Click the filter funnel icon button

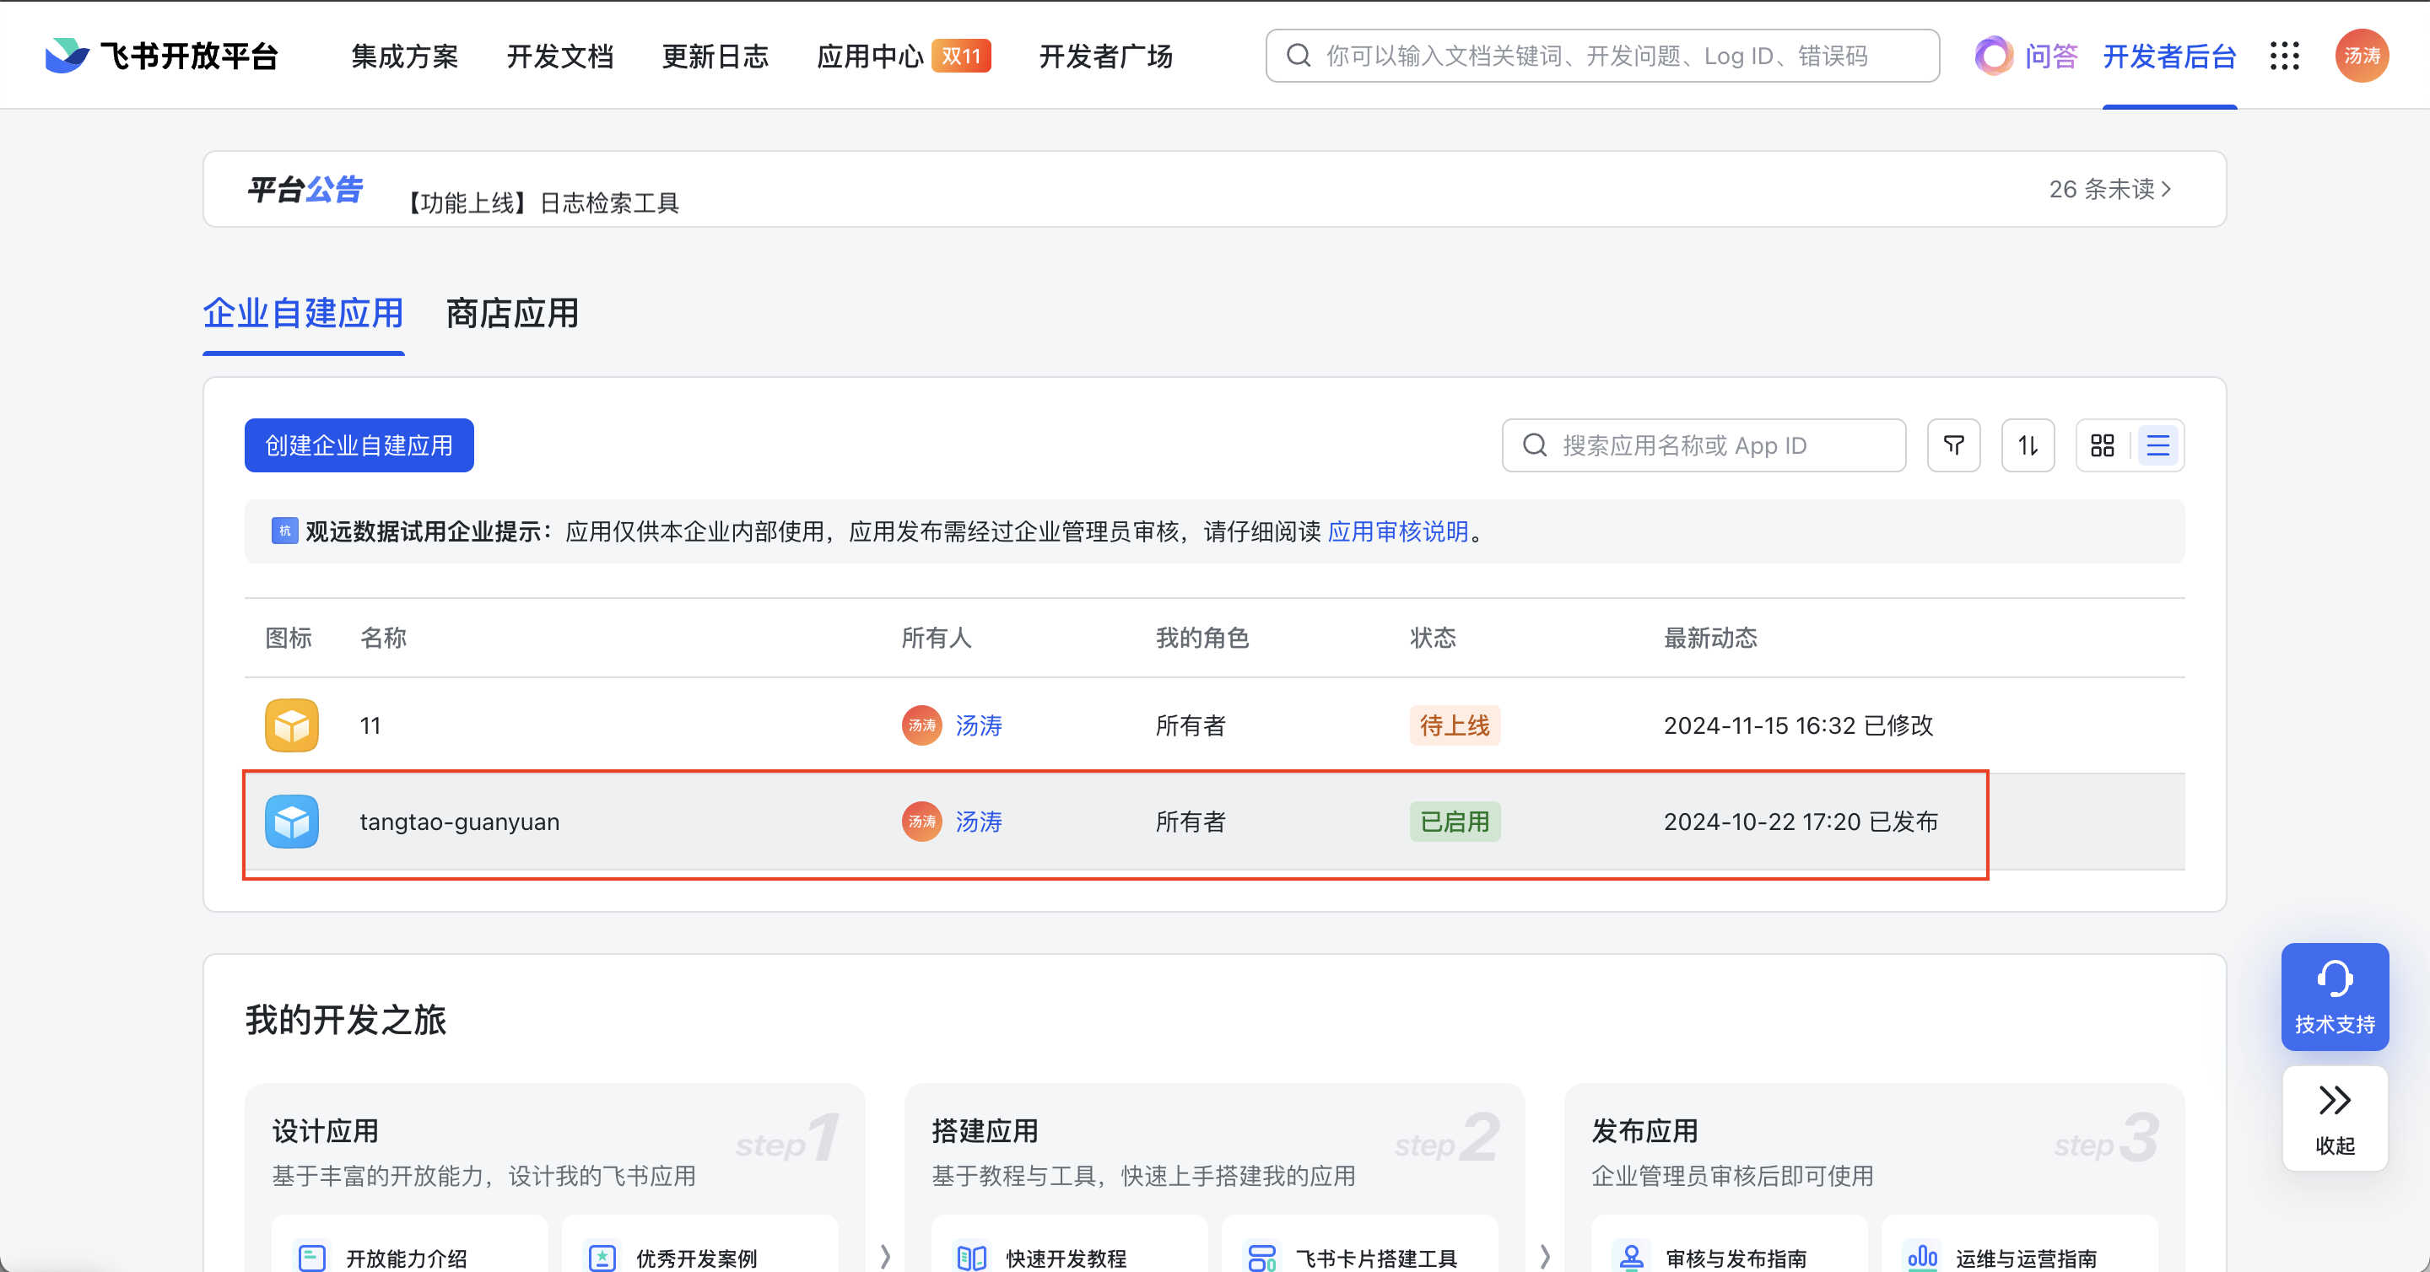click(1953, 445)
